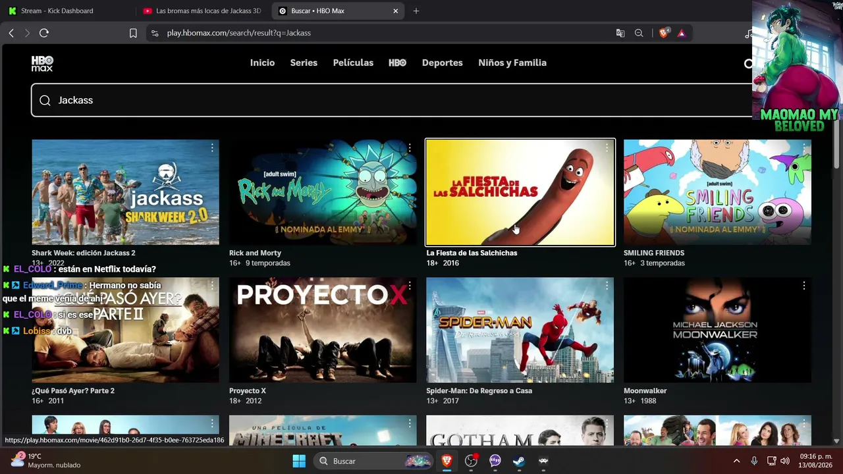Close the Buscar HBO Max tab
843x474 pixels.
point(396,11)
